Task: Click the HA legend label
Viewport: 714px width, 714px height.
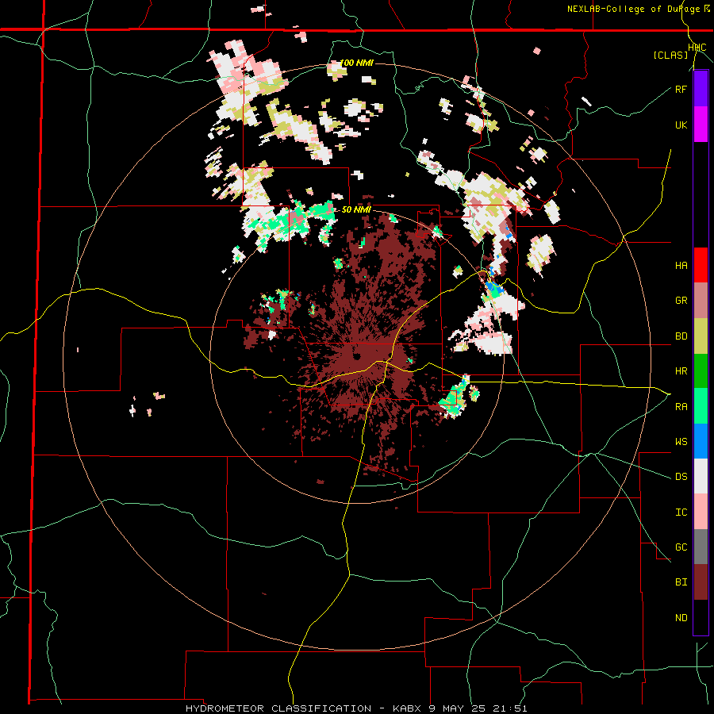Action: click(681, 266)
